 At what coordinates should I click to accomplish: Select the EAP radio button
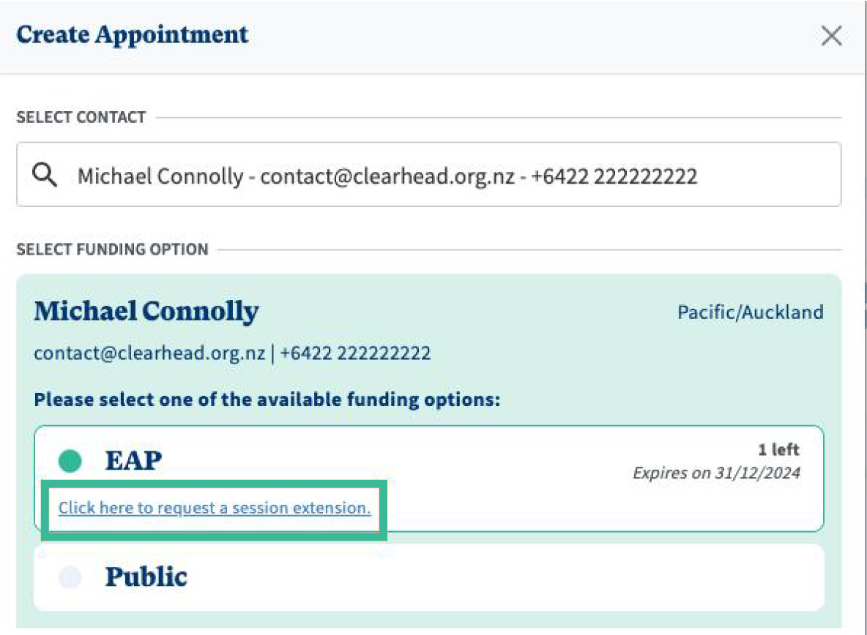coord(70,460)
